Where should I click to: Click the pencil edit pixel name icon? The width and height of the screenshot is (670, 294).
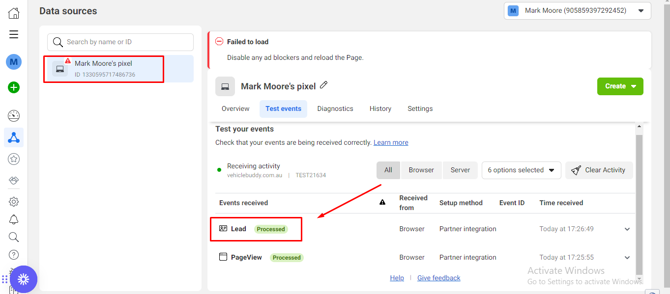(x=323, y=85)
